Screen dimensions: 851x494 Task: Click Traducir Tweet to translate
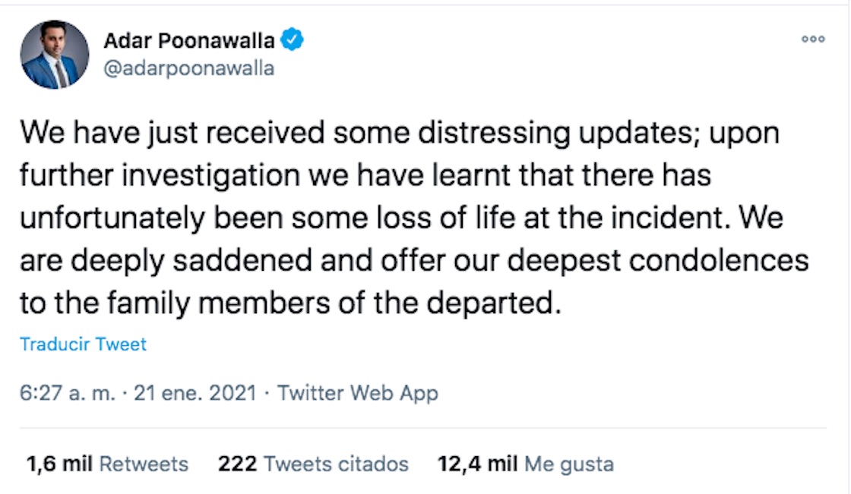83,344
